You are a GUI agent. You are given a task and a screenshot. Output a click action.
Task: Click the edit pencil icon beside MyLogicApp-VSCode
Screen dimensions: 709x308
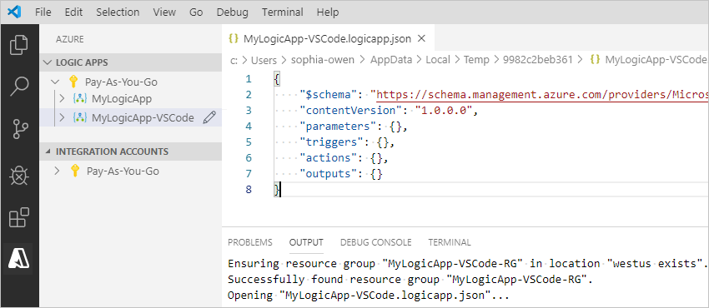tap(209, 118)
